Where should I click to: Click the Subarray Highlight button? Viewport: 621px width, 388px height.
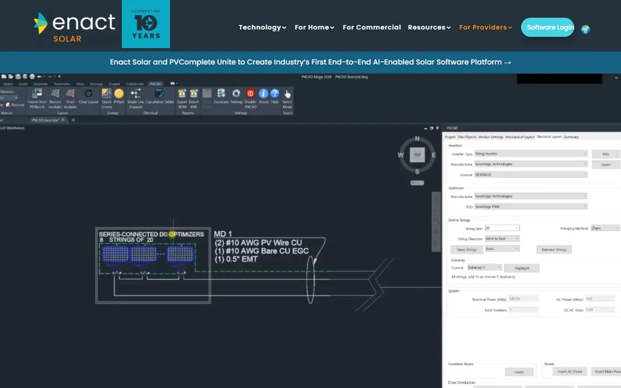[522, 268]
